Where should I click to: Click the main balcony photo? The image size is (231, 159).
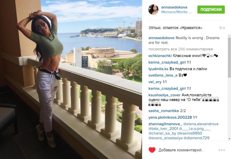pos(71,79)
